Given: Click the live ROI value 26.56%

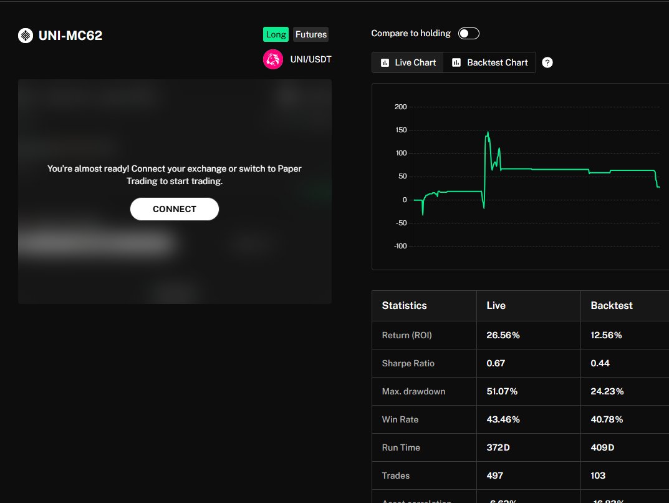Looking at the screenshot, I should 503,335.
